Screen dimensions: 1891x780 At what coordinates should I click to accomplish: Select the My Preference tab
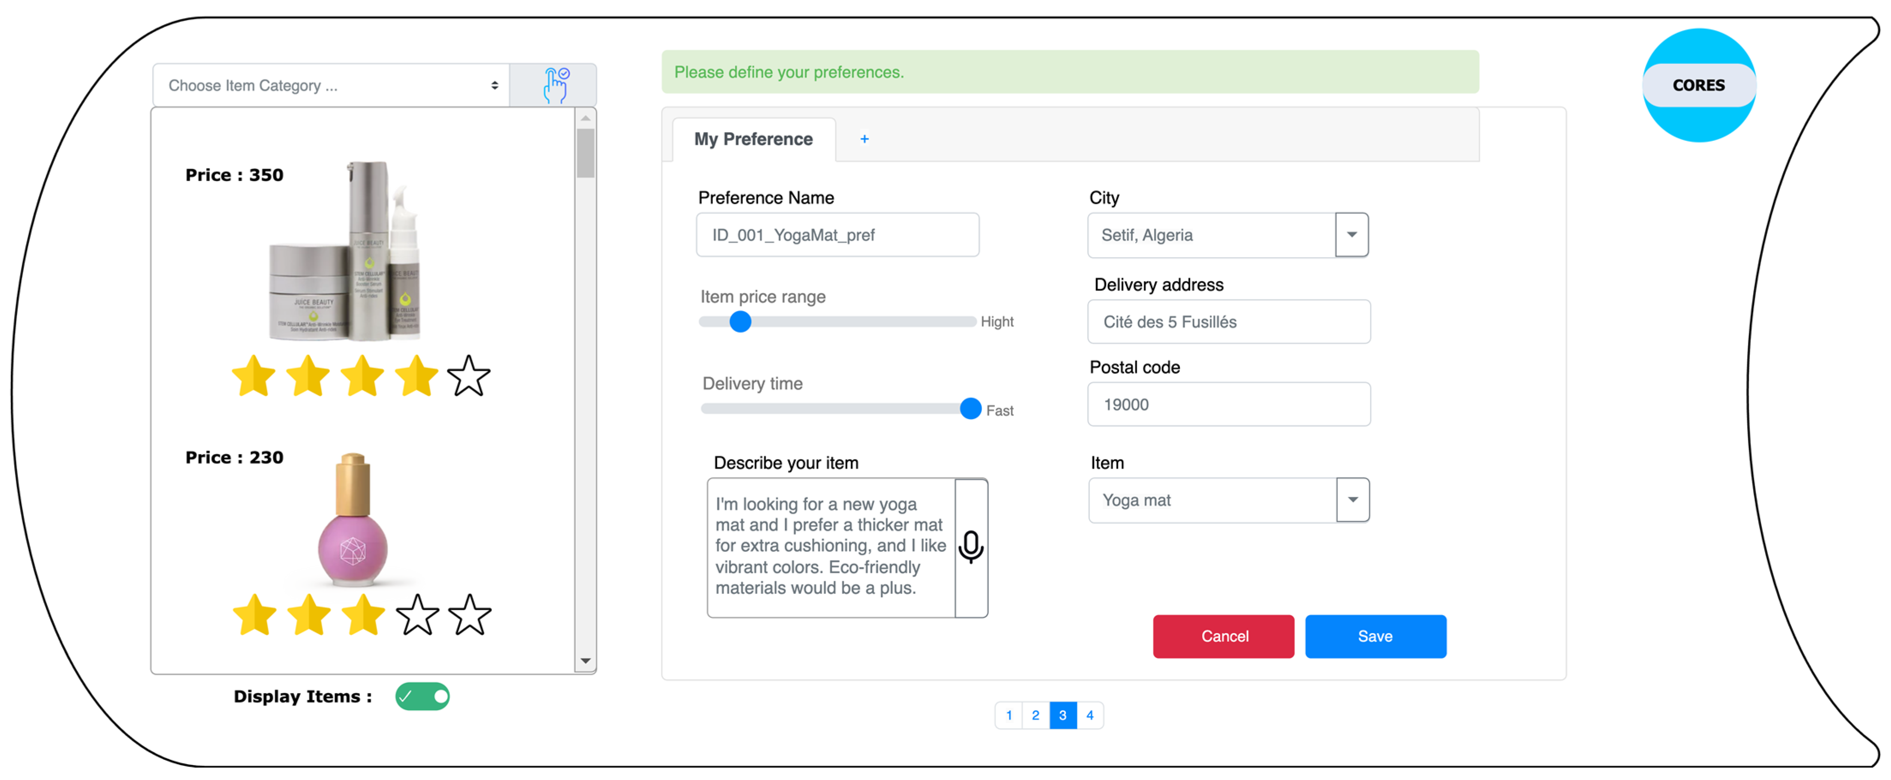click(x=753, y=140)
